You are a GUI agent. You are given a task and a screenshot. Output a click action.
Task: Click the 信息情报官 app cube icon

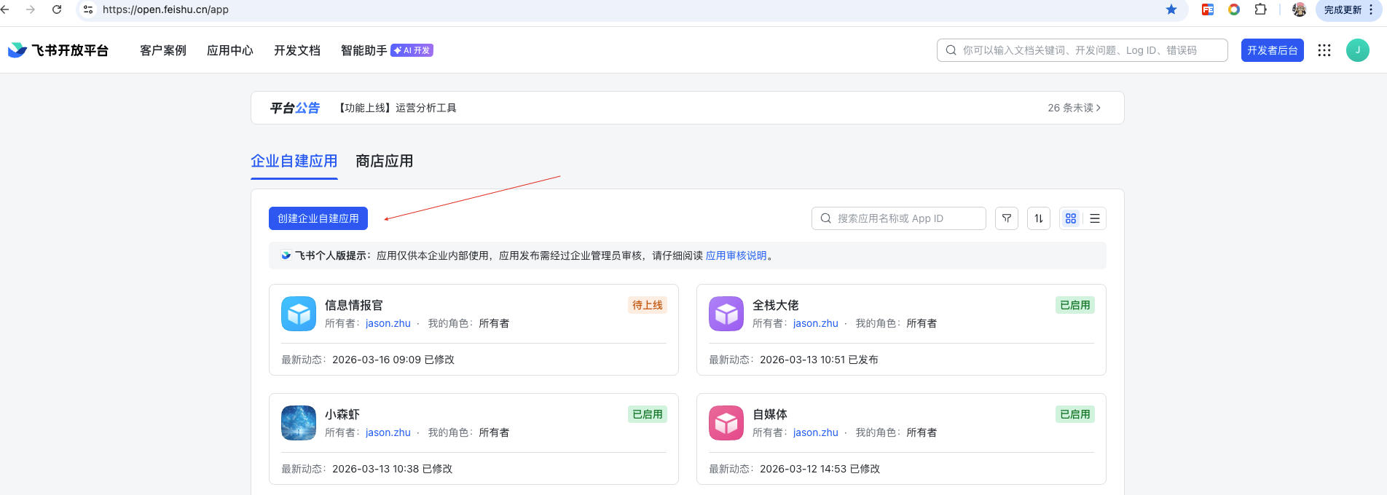299,314
